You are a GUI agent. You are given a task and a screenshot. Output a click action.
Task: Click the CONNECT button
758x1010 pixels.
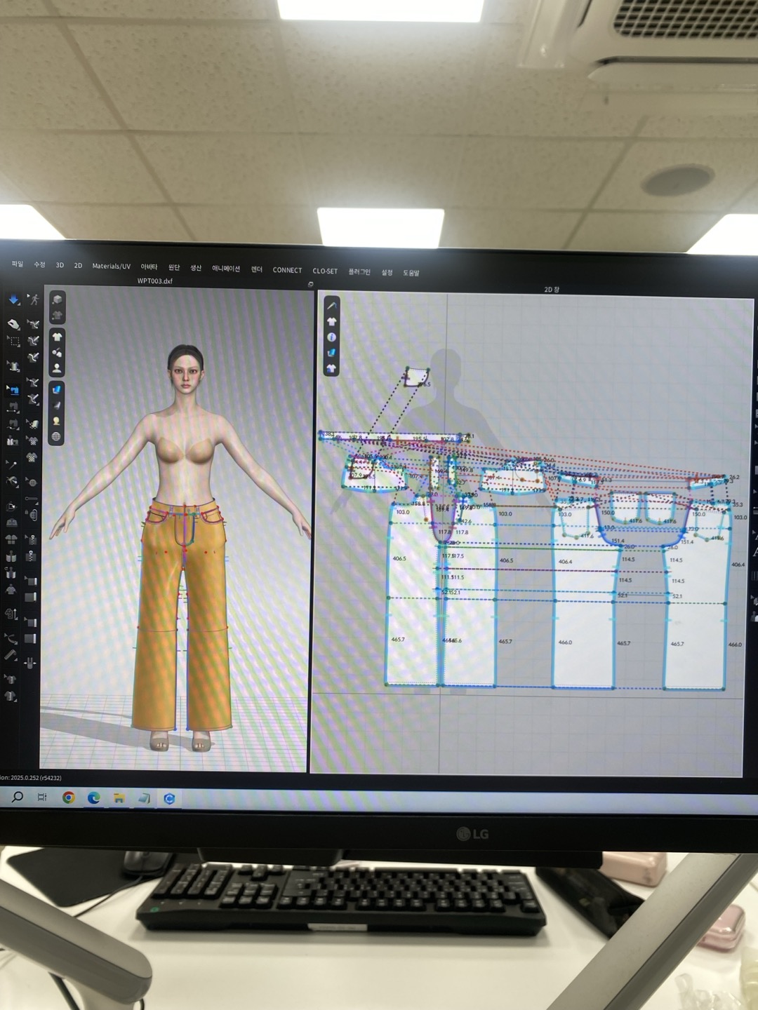click(287, 270)
